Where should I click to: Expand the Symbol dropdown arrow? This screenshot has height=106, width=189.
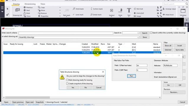coord(112,17)
